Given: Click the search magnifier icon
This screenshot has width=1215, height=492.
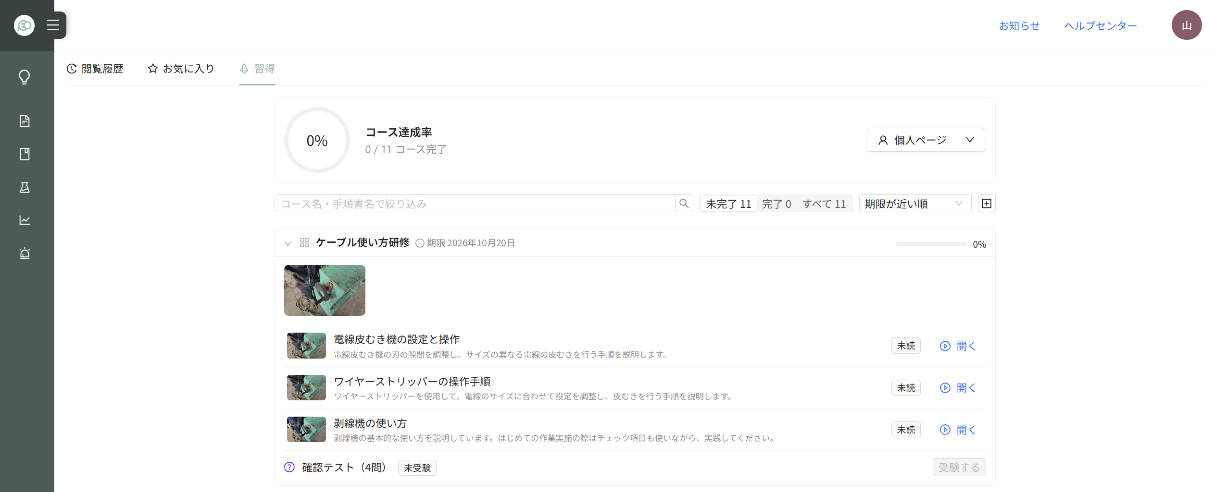Looking at the screenshot, I should pyautogui.click(x=684, y=204).
